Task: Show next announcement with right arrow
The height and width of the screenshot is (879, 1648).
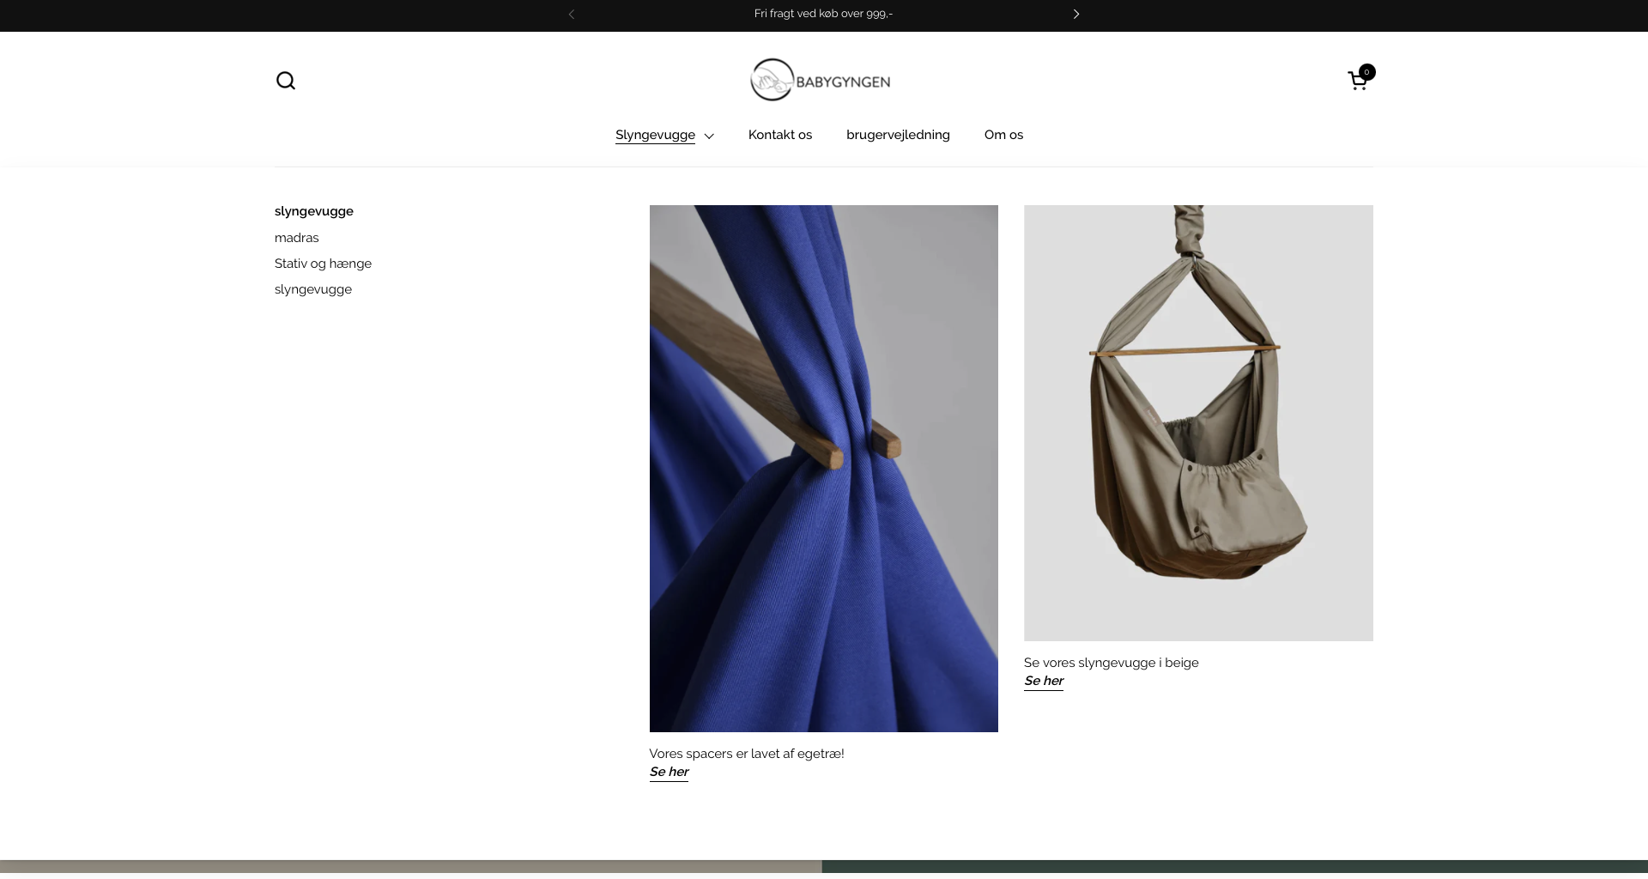Action: [1075, 14]
